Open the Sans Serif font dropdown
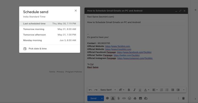 click(108, 90)
